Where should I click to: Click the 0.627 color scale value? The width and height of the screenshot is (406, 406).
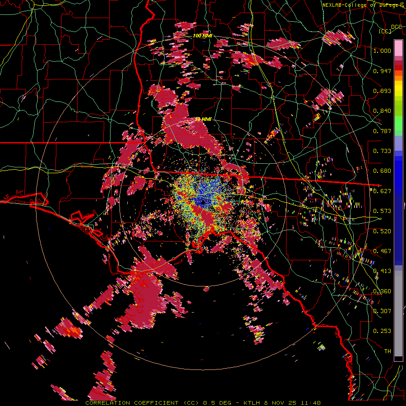[x=382, y=191]
